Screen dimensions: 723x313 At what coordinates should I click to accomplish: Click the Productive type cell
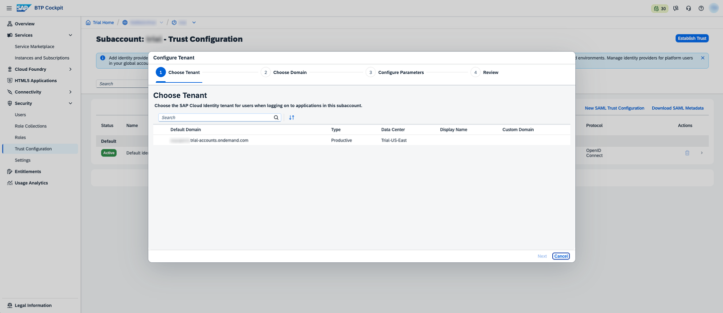(x=341, y=140)
